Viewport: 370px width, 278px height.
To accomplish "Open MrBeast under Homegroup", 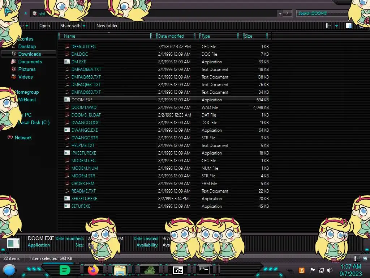I will tap(27, 100).
